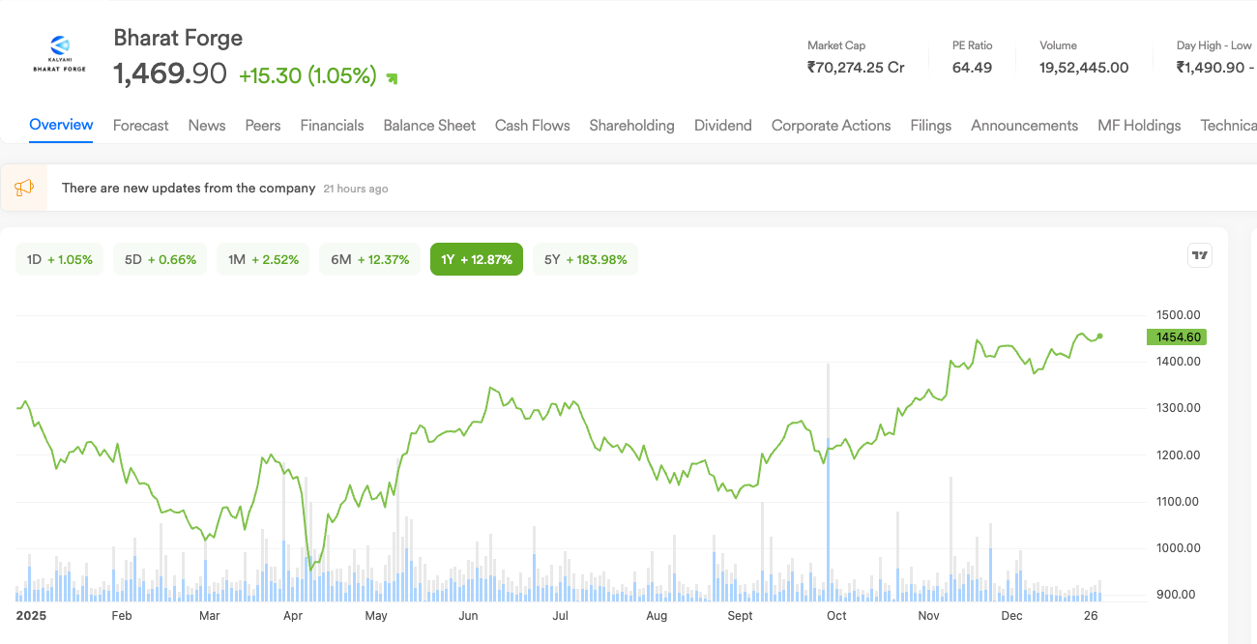Open the Overview tab
The height and width of the screenshot is (644, 1257).
61,125
